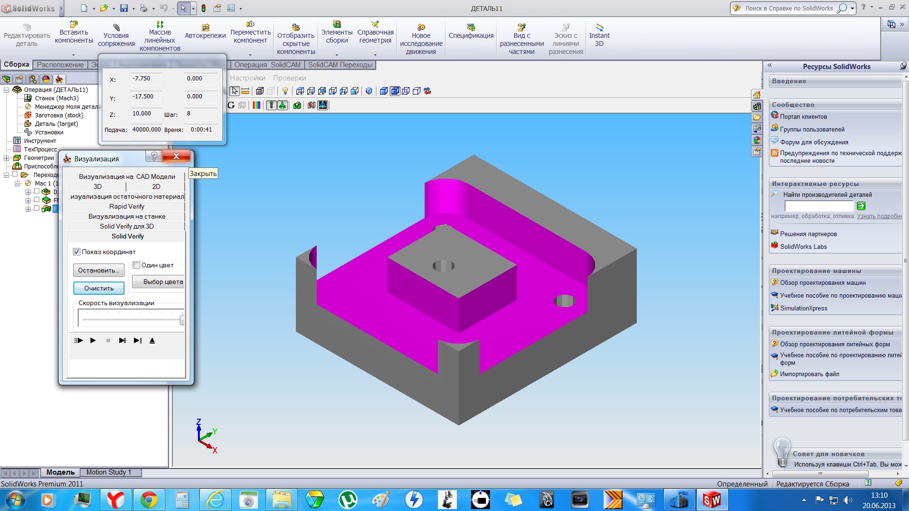Collapse the Операция (ДЕТАЛЬ11) tree node

[x=6, y=90]
